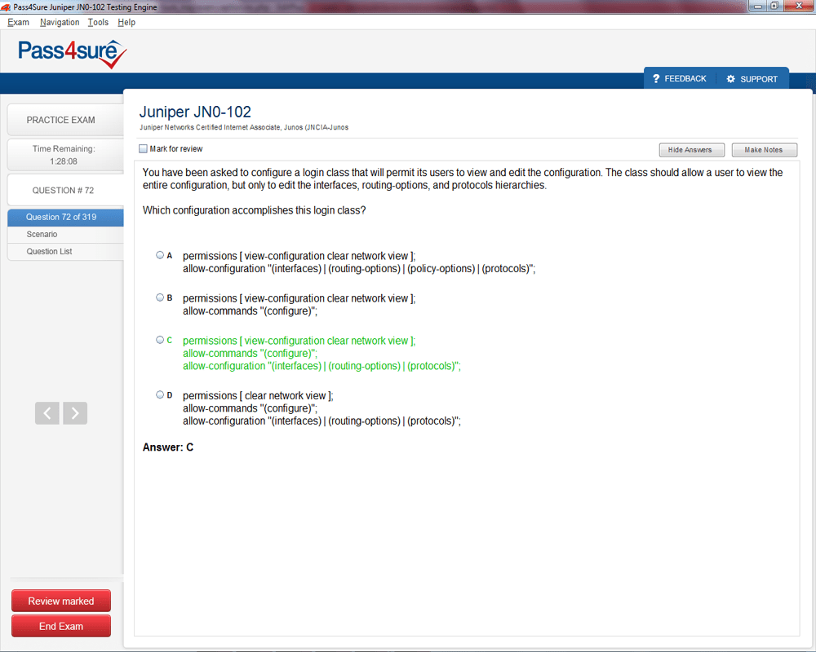The height and width of the screenshot is (652, 816).
Task: Choose answer option C radio button
Action: (x=160, y=340)
